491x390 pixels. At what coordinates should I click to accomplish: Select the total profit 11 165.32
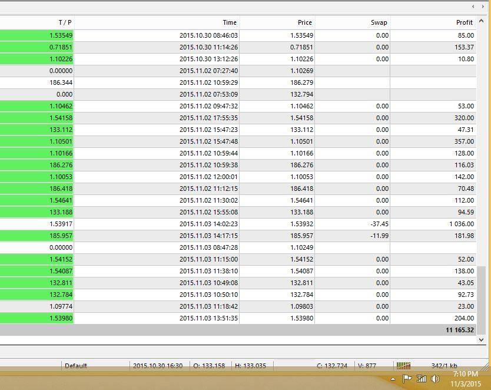[x=460, y=330]
